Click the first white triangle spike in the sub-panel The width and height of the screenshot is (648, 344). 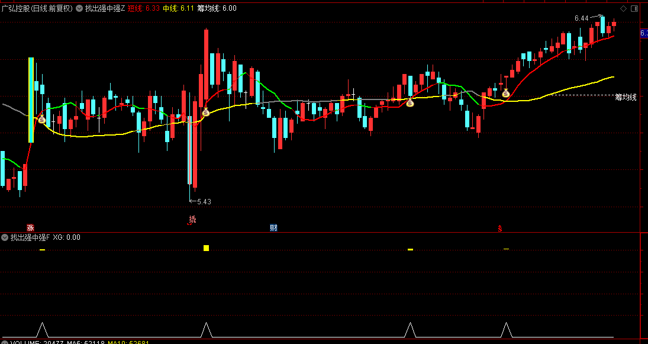pyautogui.click(x=42, y=330)
